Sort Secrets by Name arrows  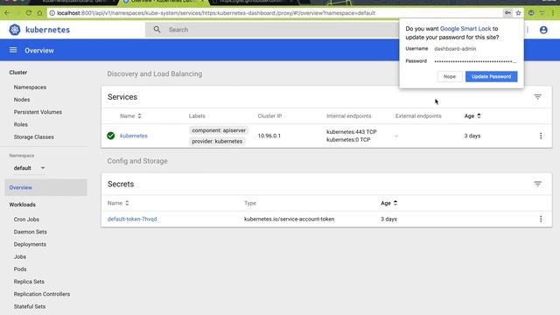pos(127,203)
